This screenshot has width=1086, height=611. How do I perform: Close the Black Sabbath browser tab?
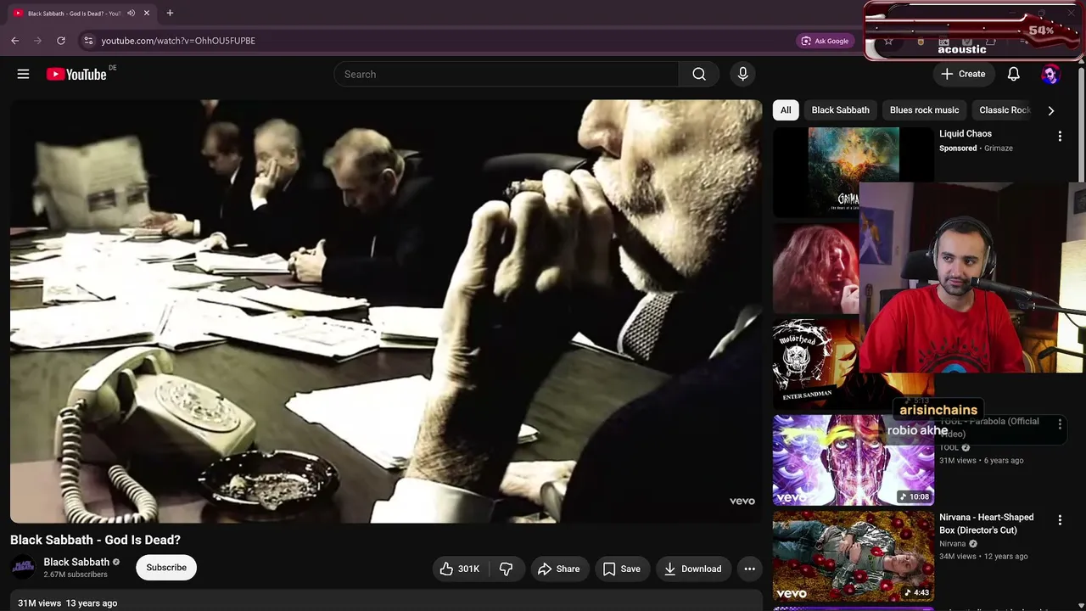coord(147,14)
